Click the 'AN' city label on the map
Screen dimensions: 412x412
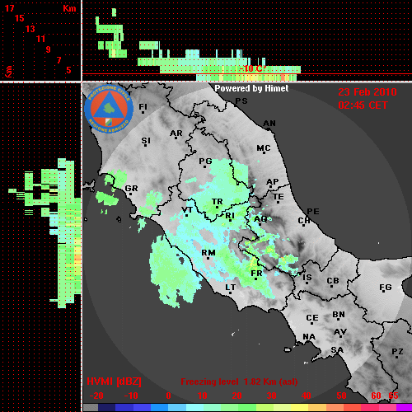click(269, 124)
